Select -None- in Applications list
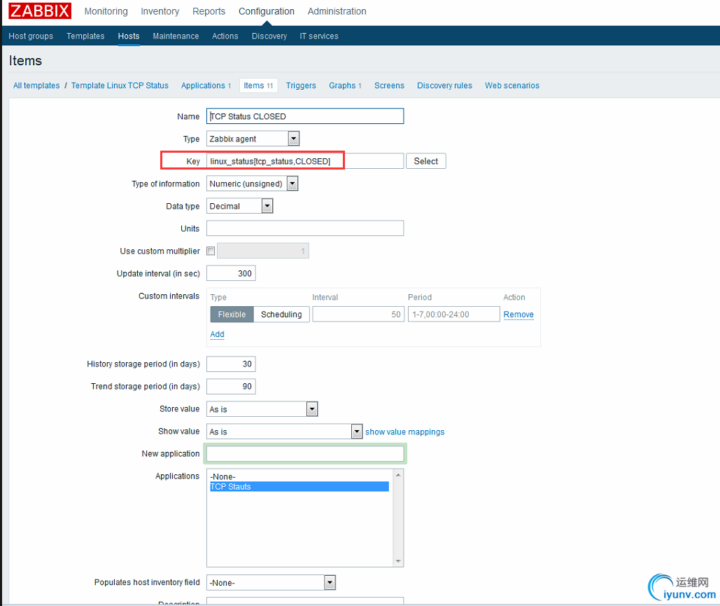The height and width of the screenshot is (606, 720). coord(299,477)
